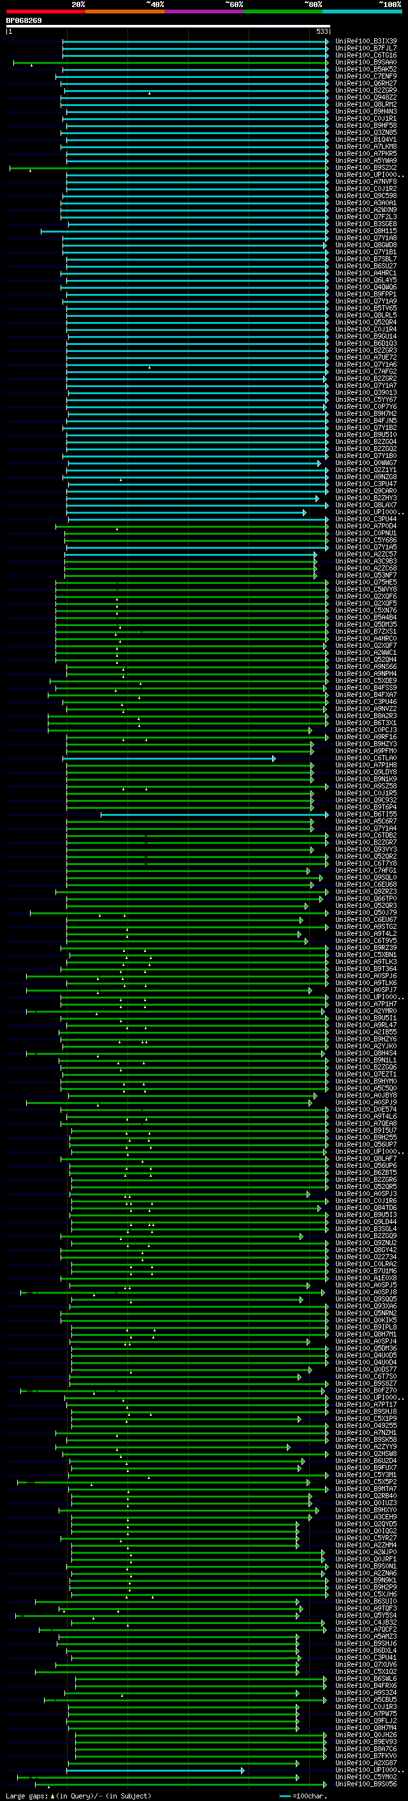
Task: Select the UniRef100_Q8H115 label
Action: pyautogui.click(x=366, y=231)
